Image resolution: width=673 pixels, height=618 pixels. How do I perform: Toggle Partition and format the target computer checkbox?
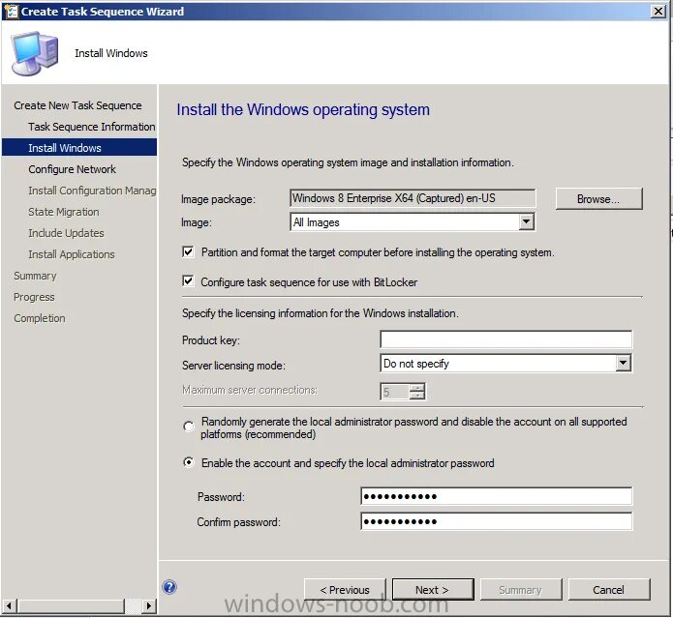188,251
